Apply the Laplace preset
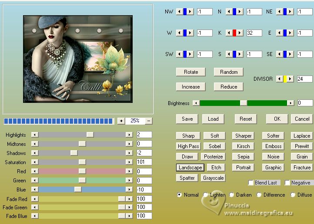 point(302,136)
